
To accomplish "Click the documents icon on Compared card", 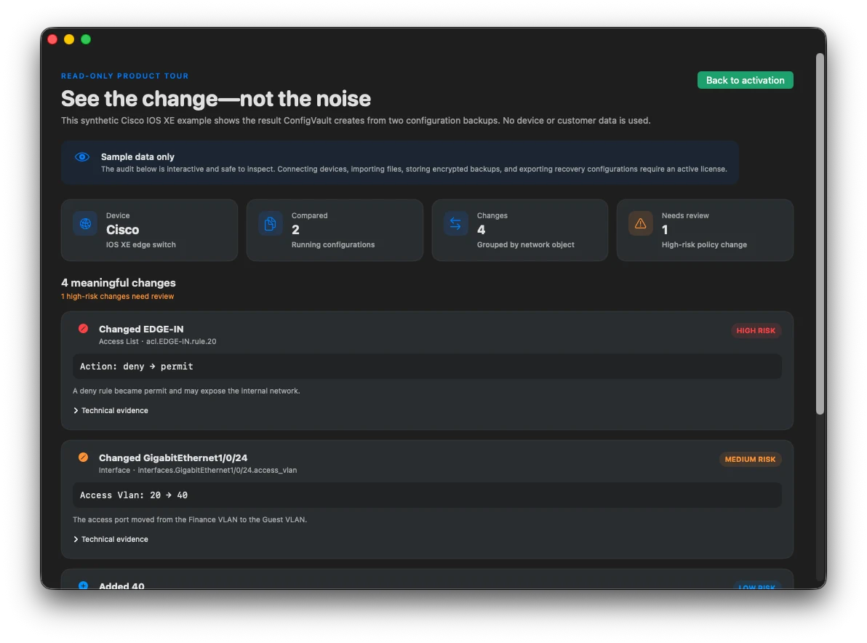I will point(271,223).
